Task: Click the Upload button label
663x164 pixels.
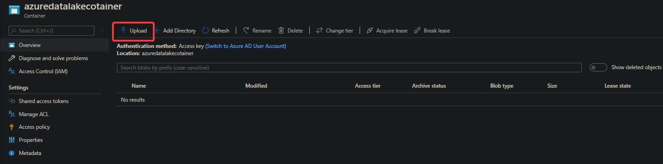Action: (x=138, y=31)
